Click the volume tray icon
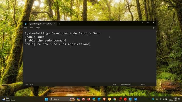The image size is (182, 102). click(x=164, y=99)
